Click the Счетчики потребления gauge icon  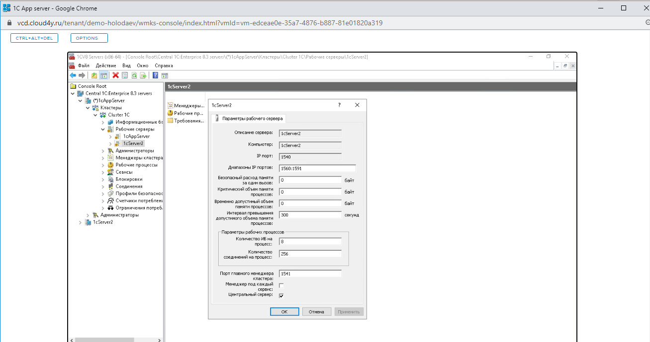110,201
